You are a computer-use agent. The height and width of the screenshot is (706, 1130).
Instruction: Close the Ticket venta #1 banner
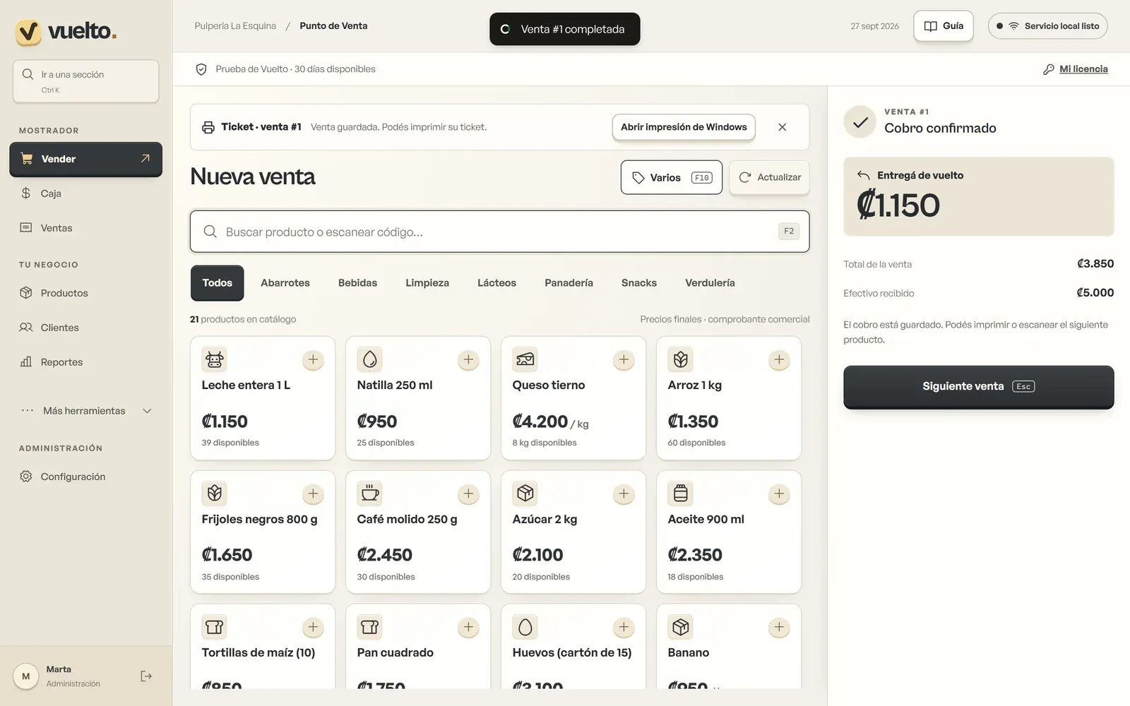(x=782, y=127)
